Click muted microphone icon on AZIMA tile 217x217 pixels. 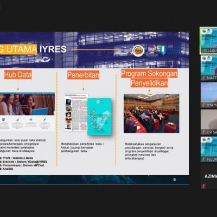point(203,186)
